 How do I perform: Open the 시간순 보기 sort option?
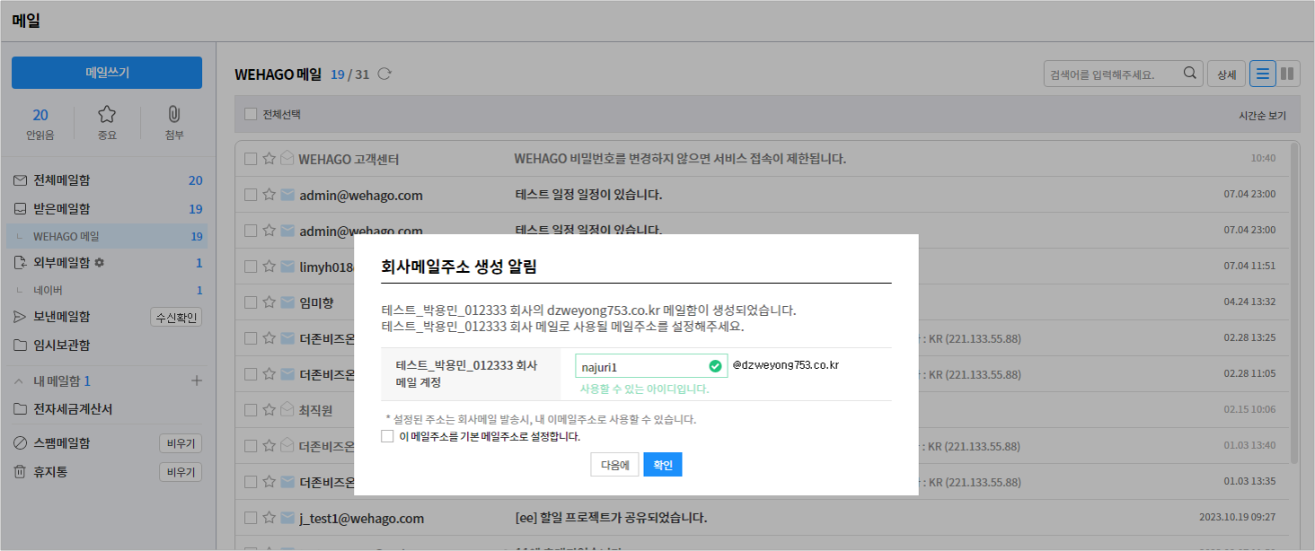point(1262,116)
